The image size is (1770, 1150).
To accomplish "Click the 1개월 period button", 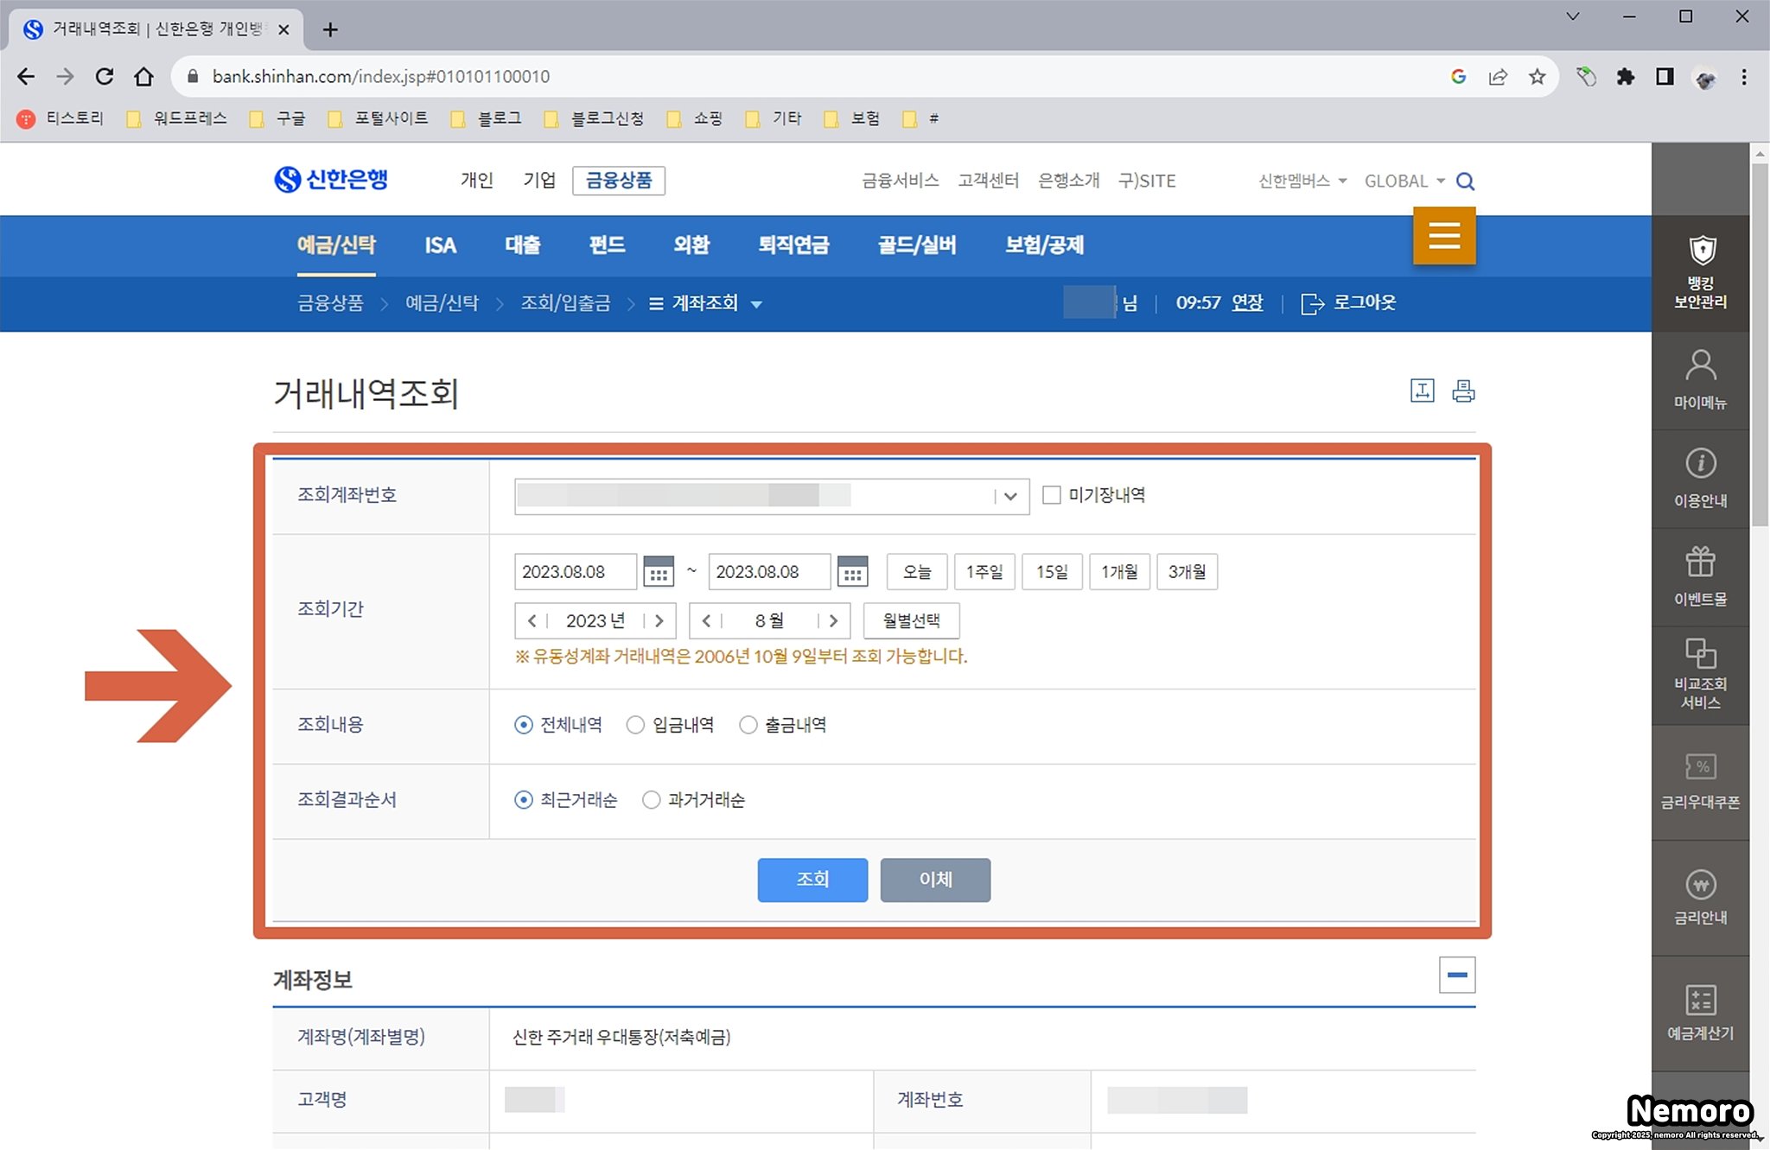I will (1119, 572).
